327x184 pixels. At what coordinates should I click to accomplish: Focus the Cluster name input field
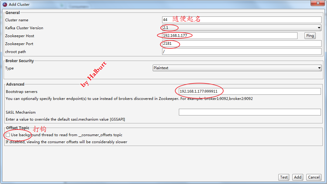pos(242,20)
